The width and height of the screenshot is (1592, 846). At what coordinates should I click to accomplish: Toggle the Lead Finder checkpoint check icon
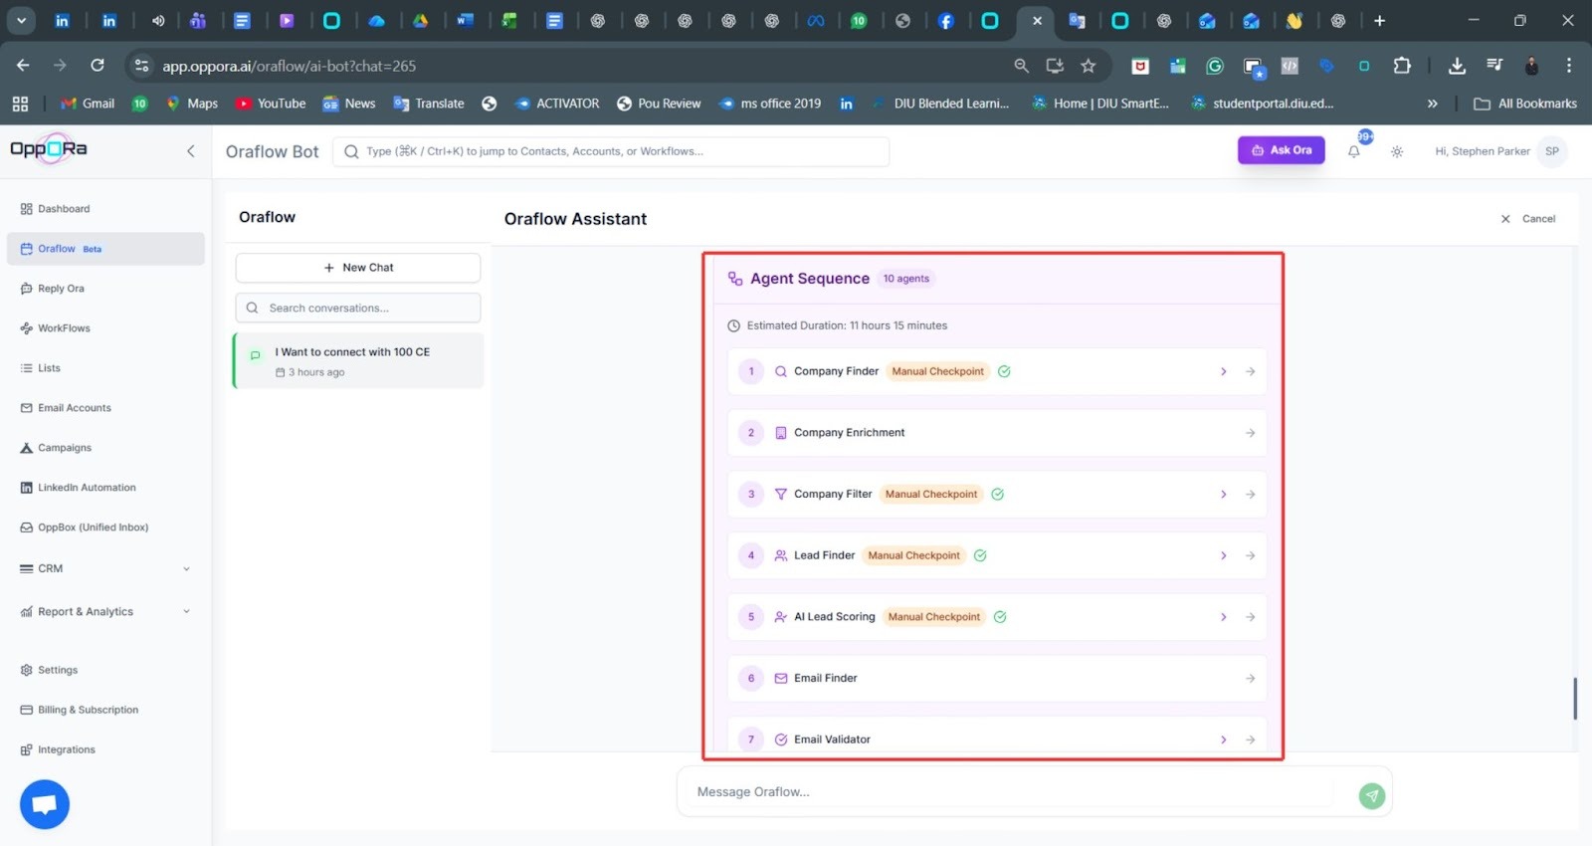[x=980, y=556]
